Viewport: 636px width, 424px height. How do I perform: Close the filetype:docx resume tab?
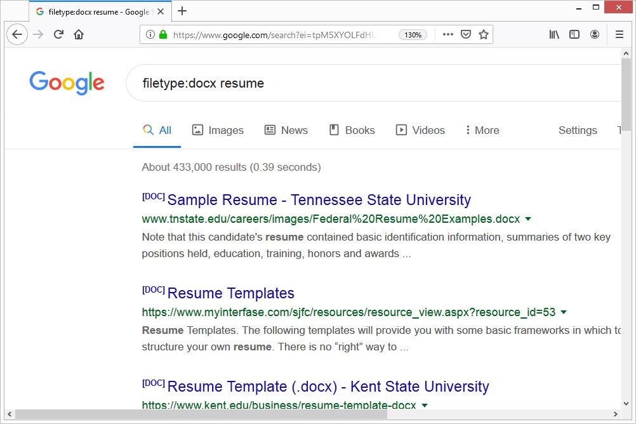[x=161, y=12]
